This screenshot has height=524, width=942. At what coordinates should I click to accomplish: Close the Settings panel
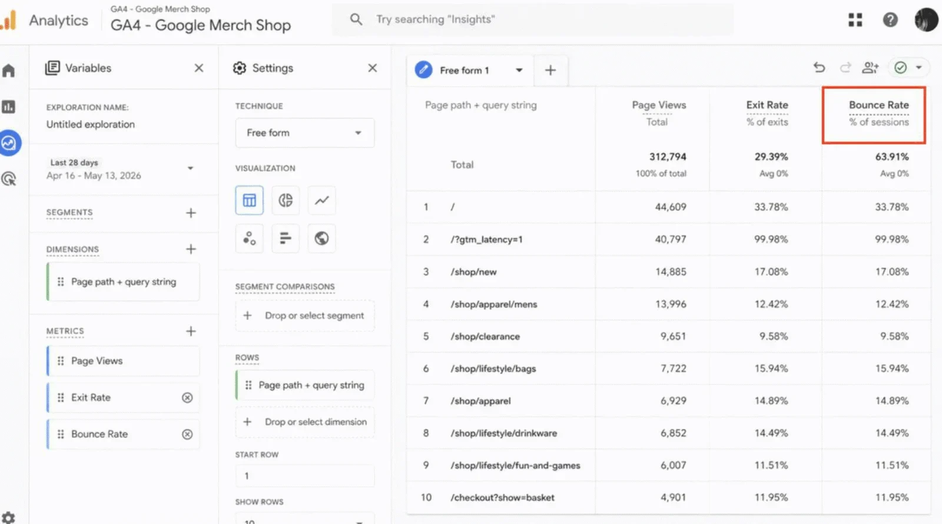373,68
